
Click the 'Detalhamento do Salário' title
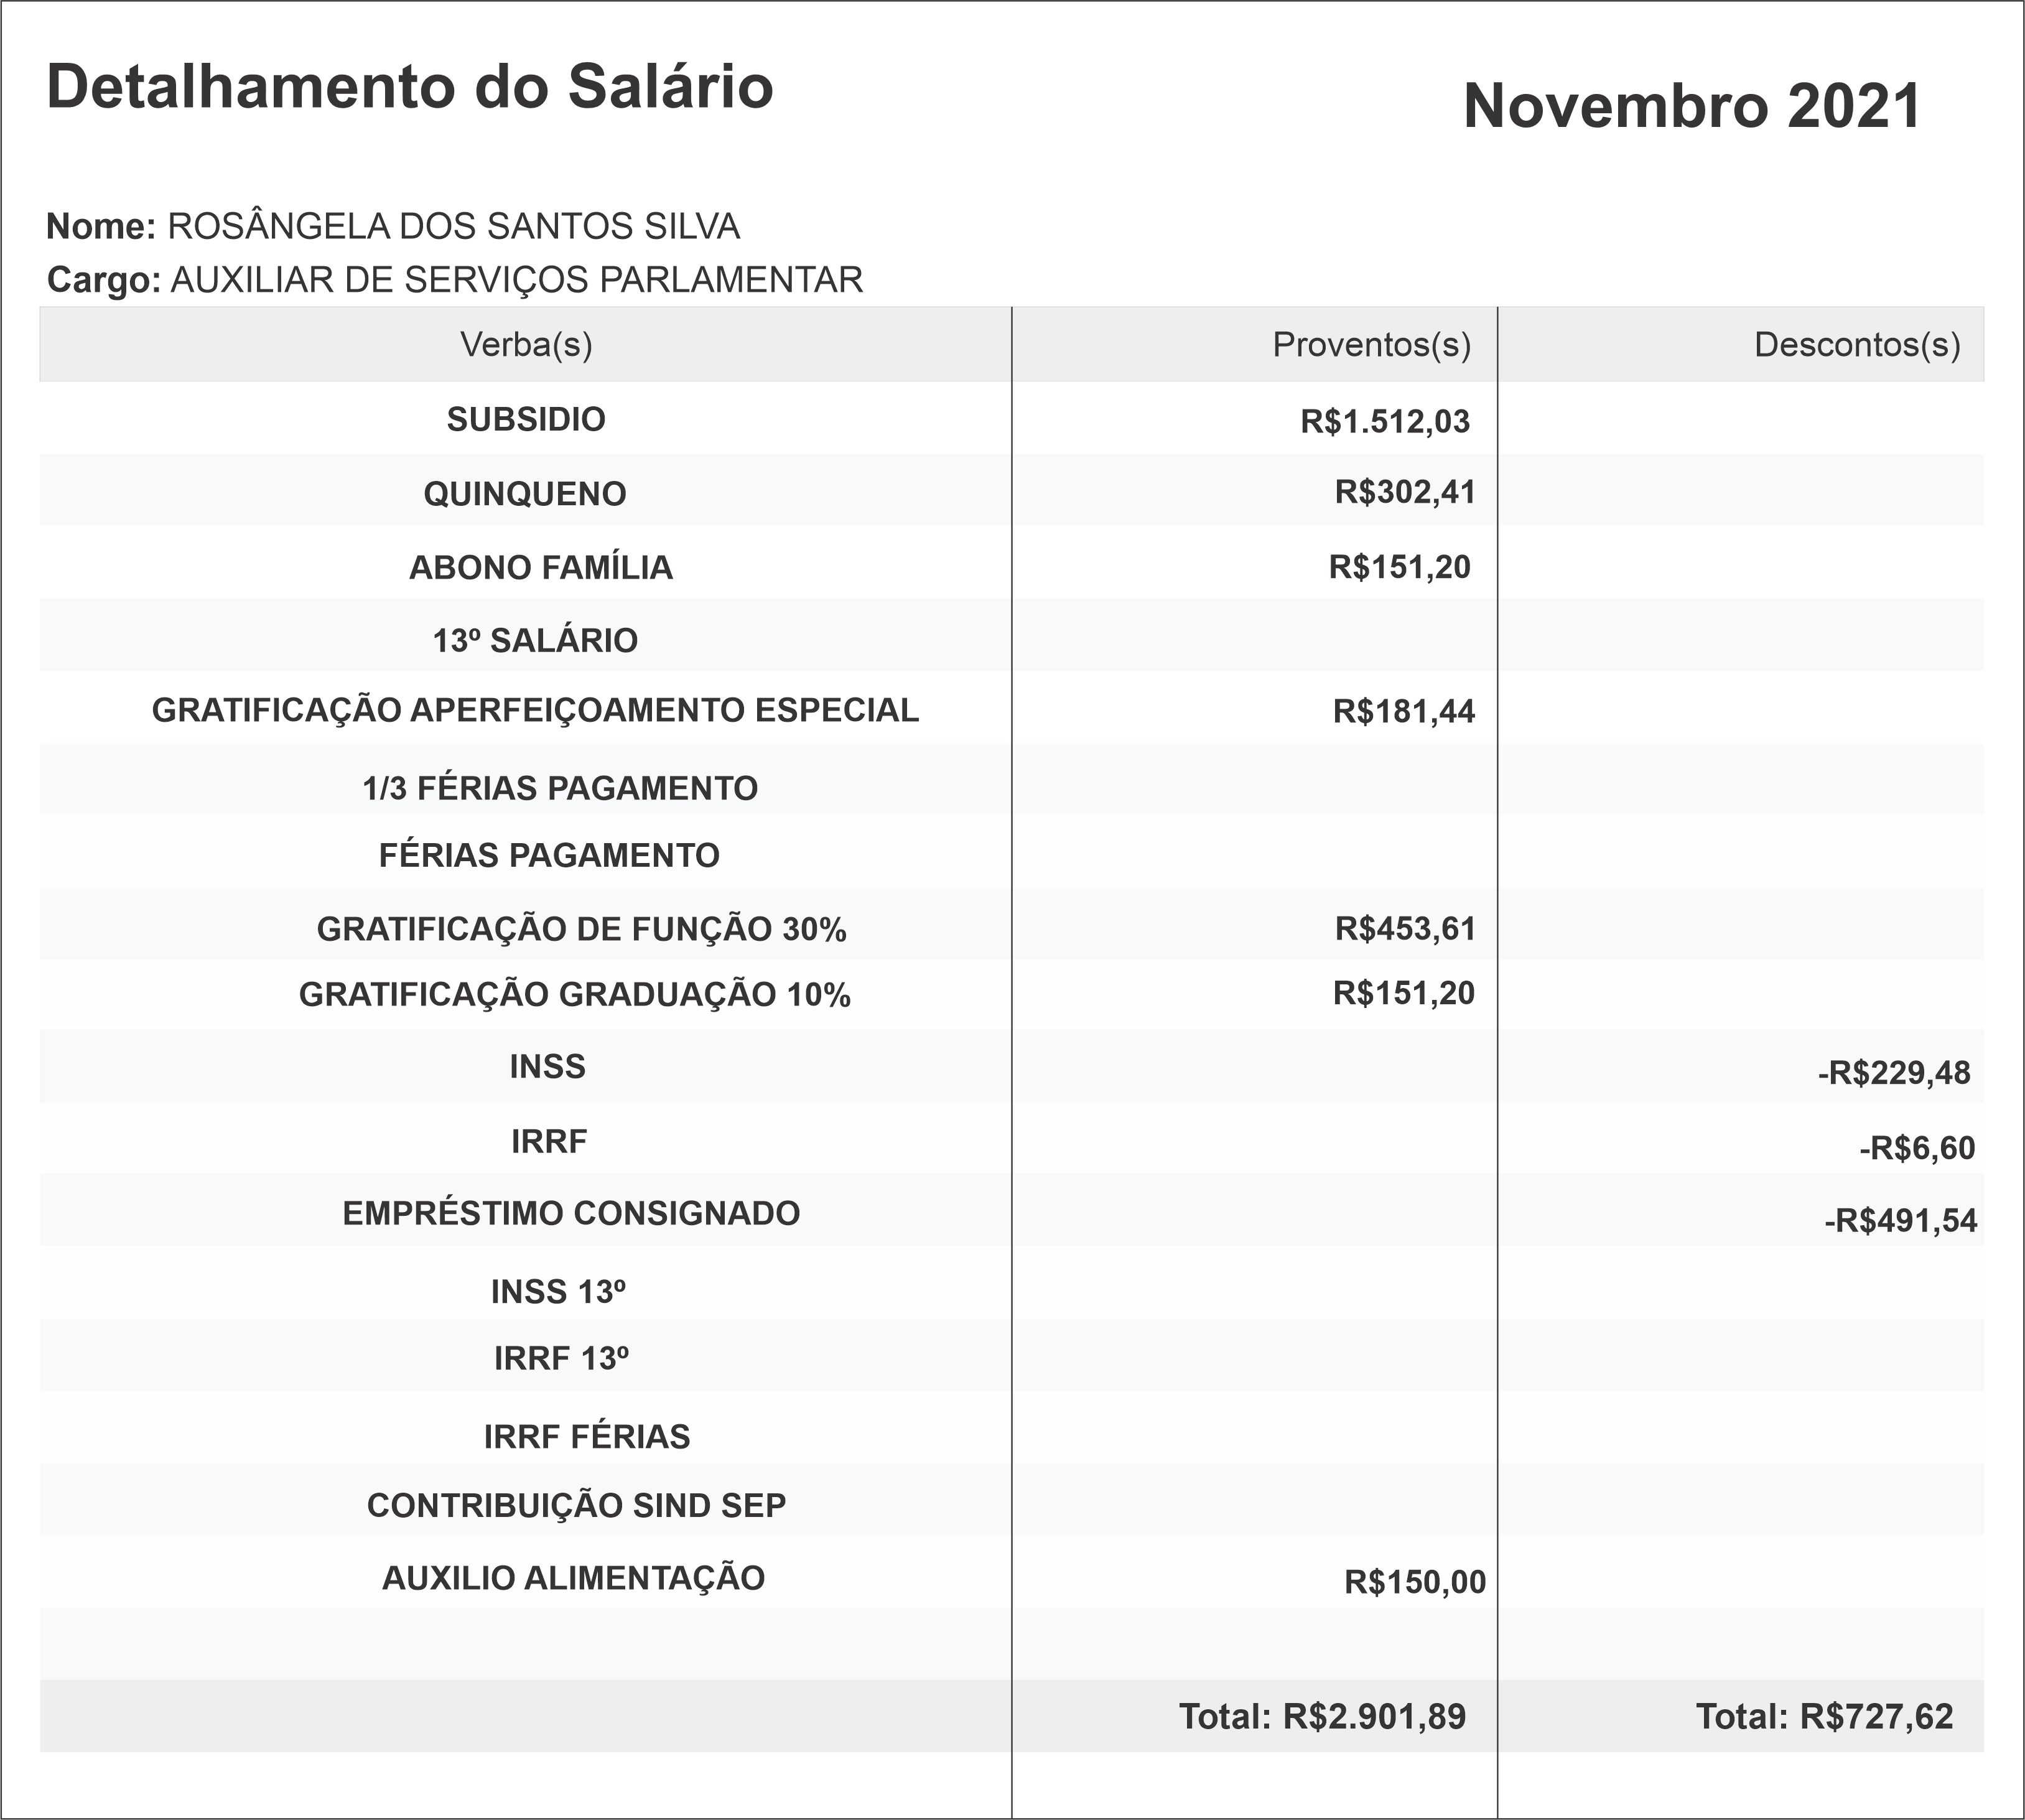(409, 87)
